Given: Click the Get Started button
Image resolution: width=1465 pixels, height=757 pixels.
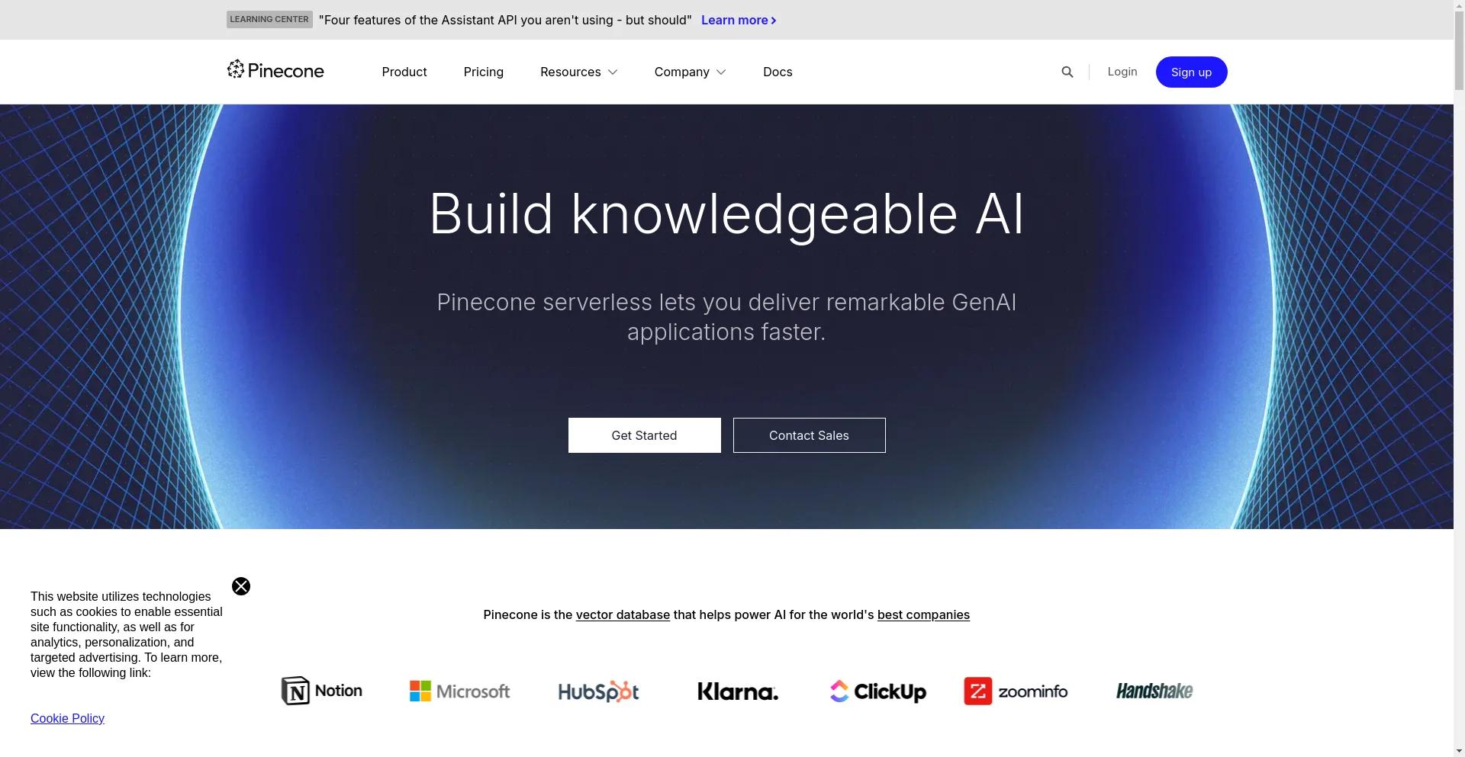Looking at the screenshot, I should pyautogui.click(x=644, y=435).
